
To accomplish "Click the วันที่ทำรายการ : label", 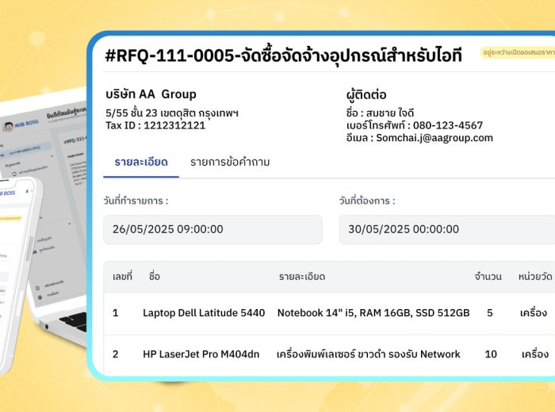I will pos(136,201).
